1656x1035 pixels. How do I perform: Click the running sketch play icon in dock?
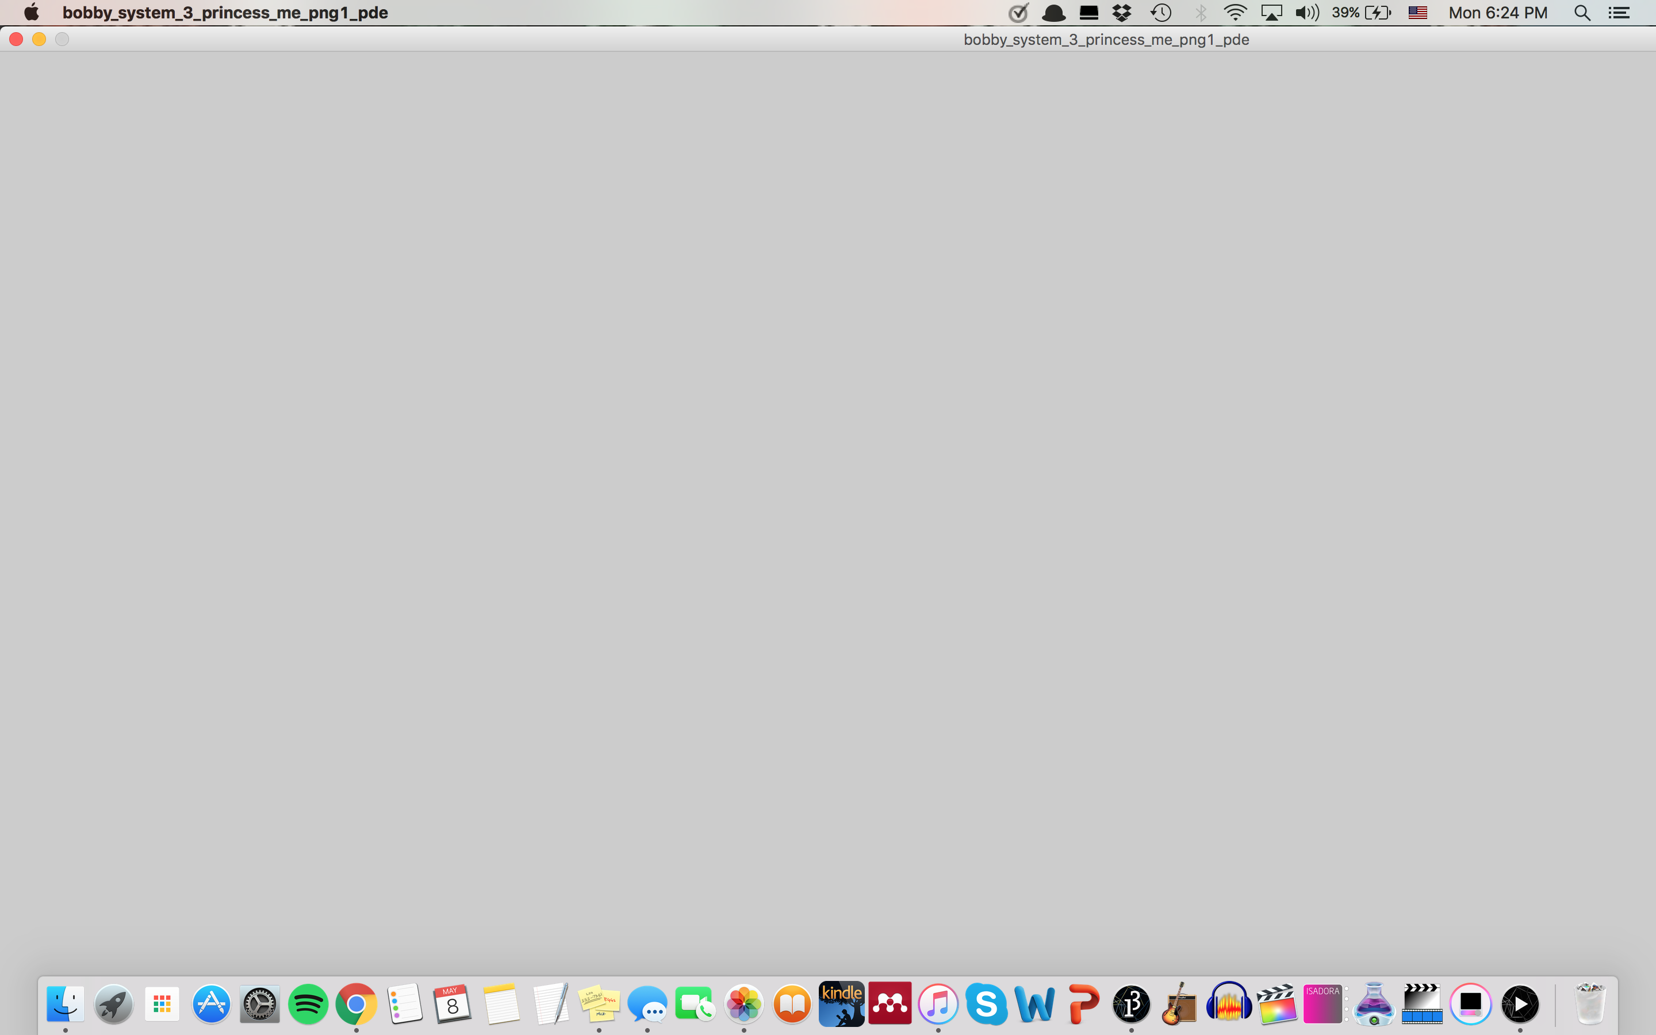point(1520,1004)
